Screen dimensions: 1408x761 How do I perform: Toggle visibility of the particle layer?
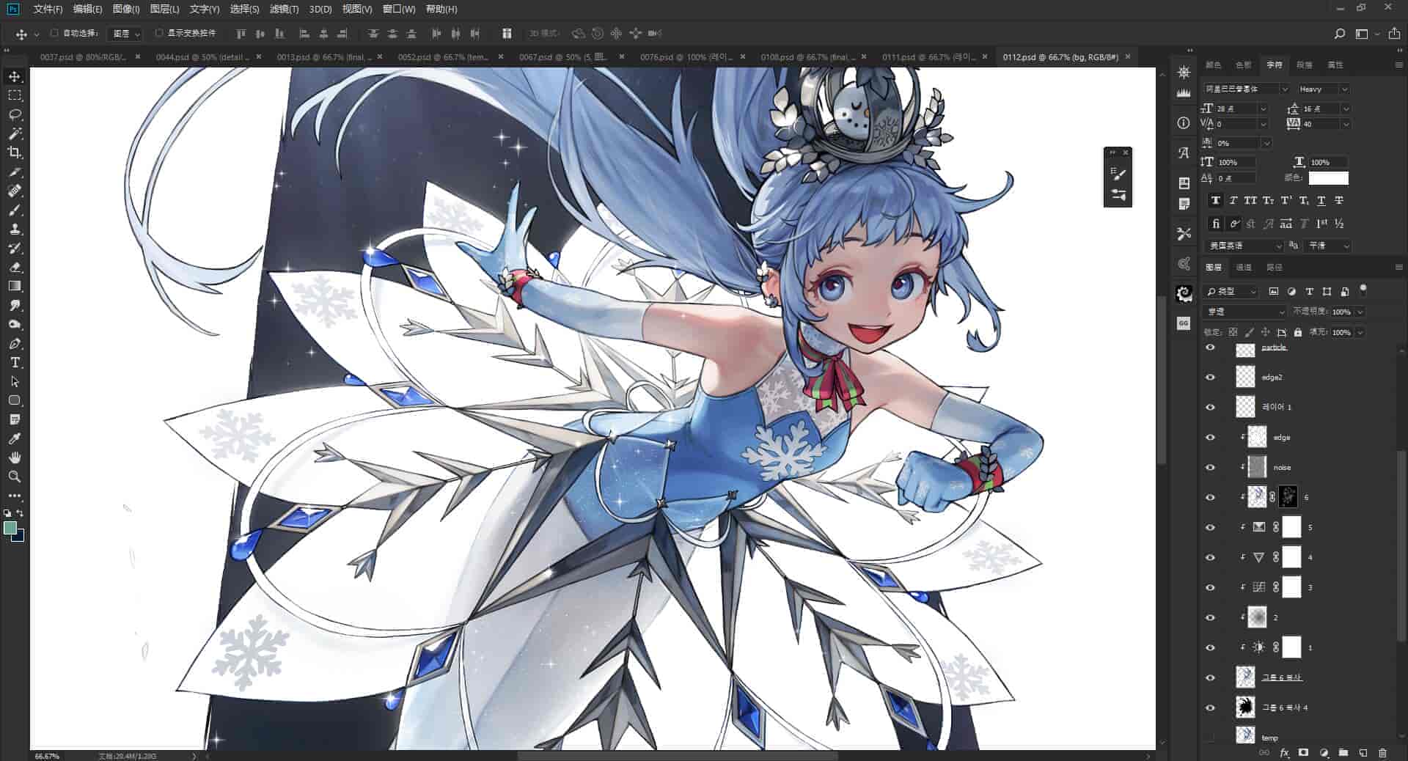(1211, 348)
